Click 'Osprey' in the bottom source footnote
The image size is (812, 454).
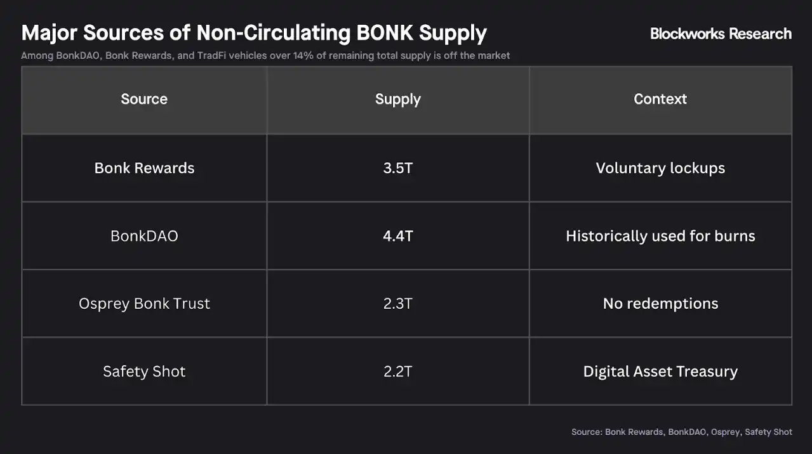(725, 432)
